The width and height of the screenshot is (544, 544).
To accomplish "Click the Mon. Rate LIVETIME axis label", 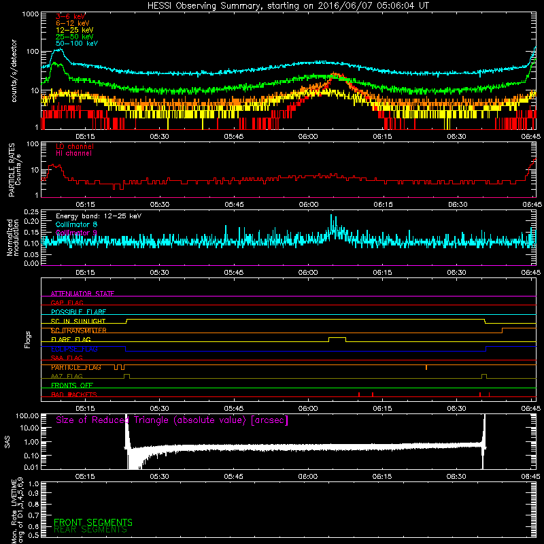I will pyautogui.click(x=18, y=510).
